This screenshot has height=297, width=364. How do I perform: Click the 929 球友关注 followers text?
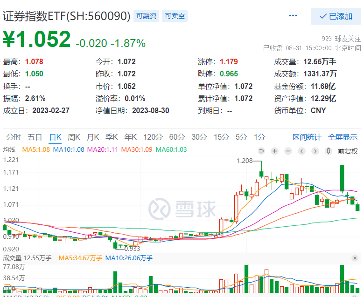pos(341,39)
